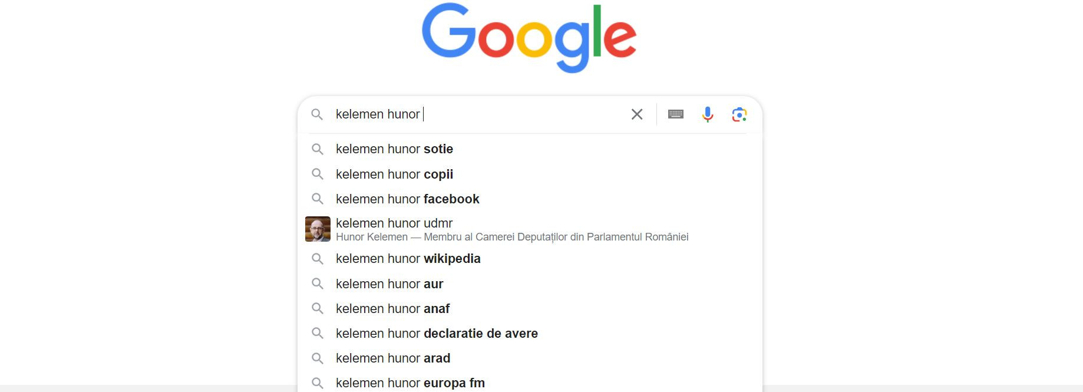Activate the microphone voice search icon
Screen dimensions: 1083x392
[x=708, y=114]
